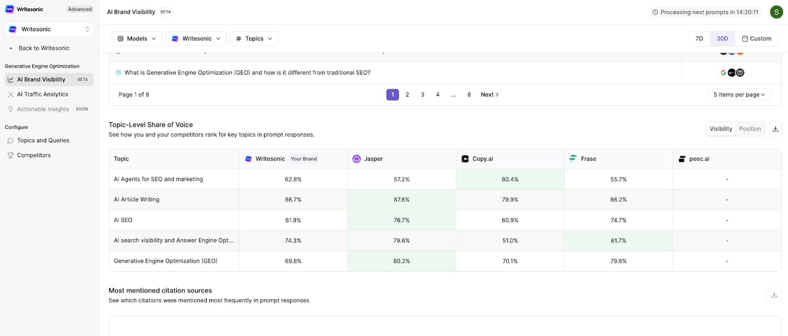Click the Advanced plan badge

(80, 9)
